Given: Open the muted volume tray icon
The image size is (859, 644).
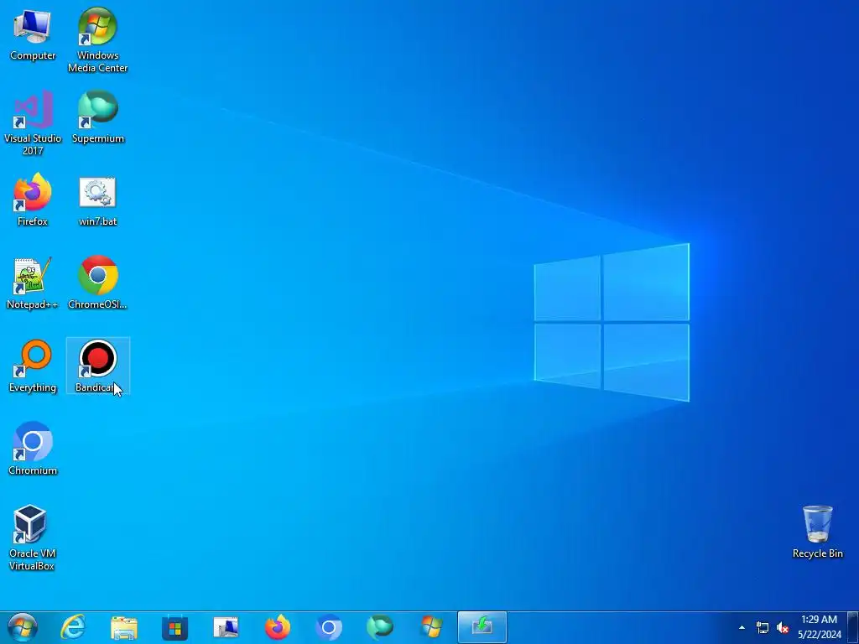Looking at the screenshot, I should [x=783, y=627].
